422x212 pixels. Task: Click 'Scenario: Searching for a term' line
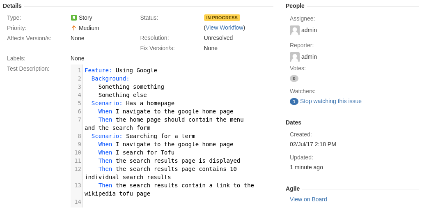(143, 136)
